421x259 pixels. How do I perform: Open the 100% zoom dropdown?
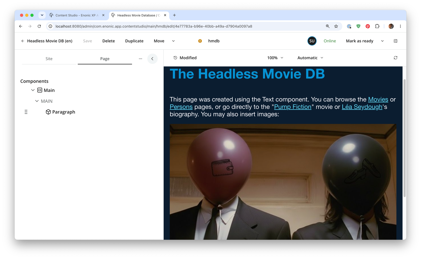275,58
